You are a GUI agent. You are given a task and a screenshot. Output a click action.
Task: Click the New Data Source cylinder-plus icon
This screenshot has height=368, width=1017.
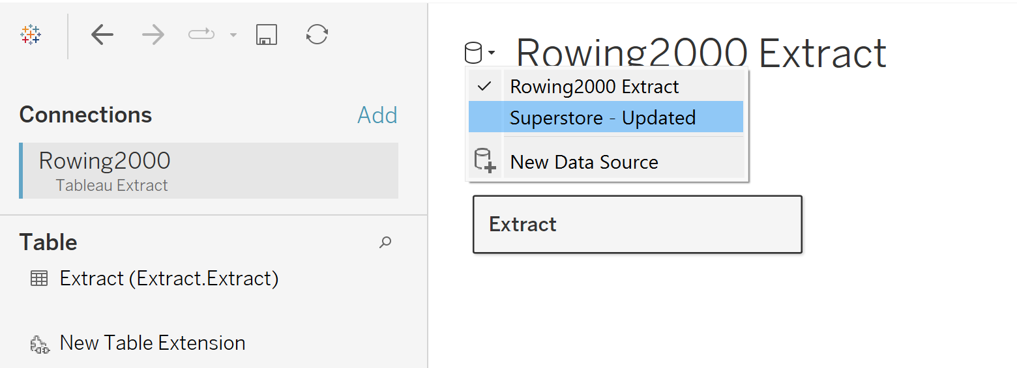pos(484,161)
